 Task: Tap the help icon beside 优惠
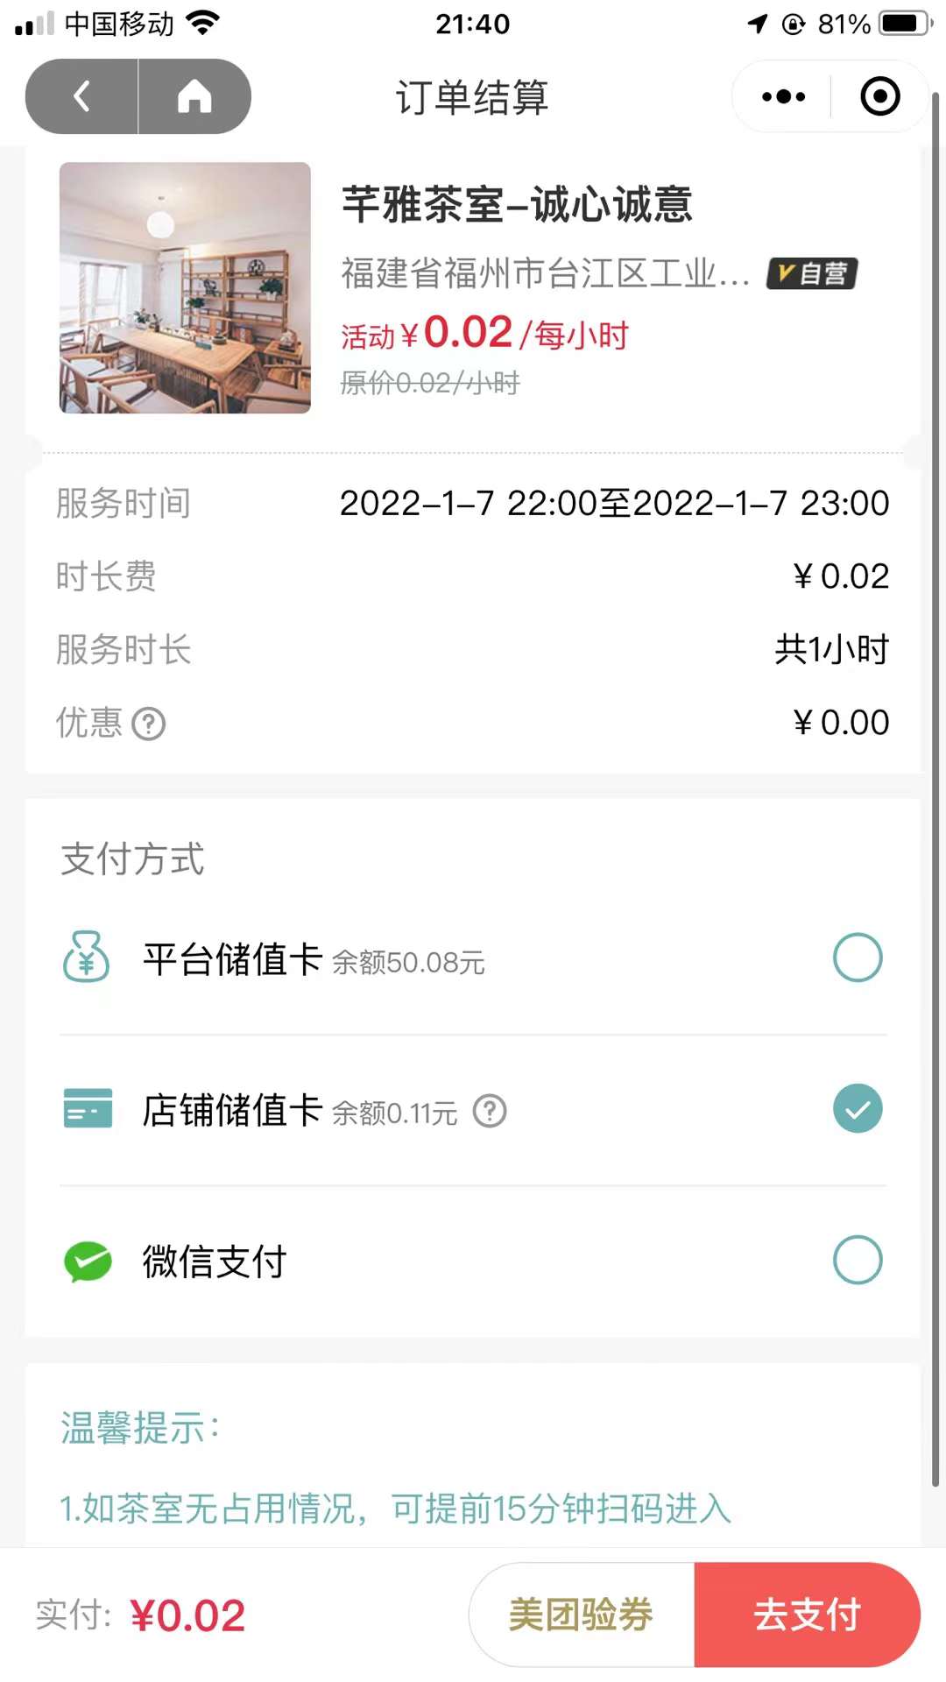[x=148, y=724]
